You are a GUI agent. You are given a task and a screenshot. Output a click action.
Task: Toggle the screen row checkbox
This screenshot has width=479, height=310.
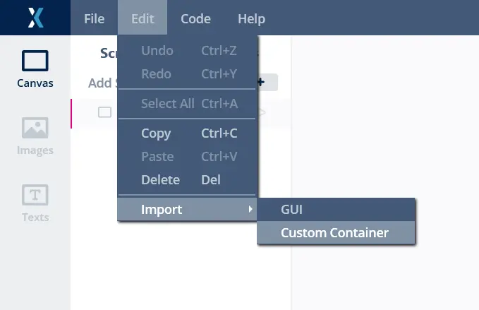(x=104, y=112)
